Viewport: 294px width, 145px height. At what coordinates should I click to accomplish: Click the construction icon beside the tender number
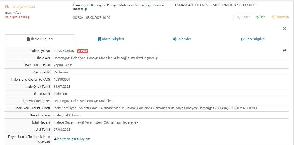click(x=7, y=7)
